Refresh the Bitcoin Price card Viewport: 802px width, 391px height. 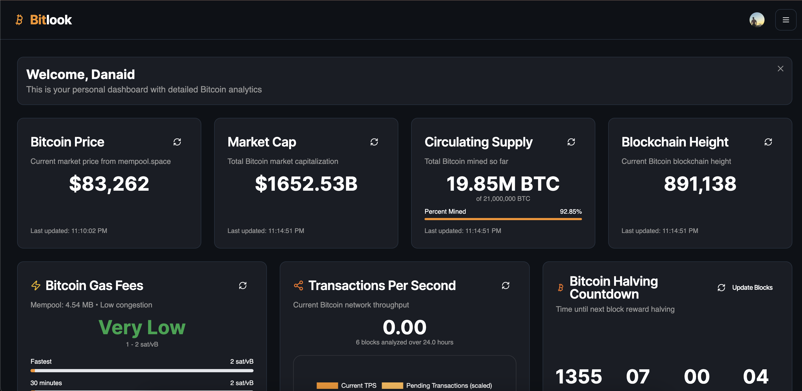click(177, 142)
